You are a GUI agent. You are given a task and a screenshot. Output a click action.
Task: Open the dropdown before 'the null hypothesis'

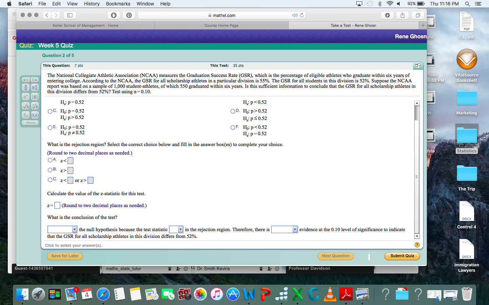62,229
